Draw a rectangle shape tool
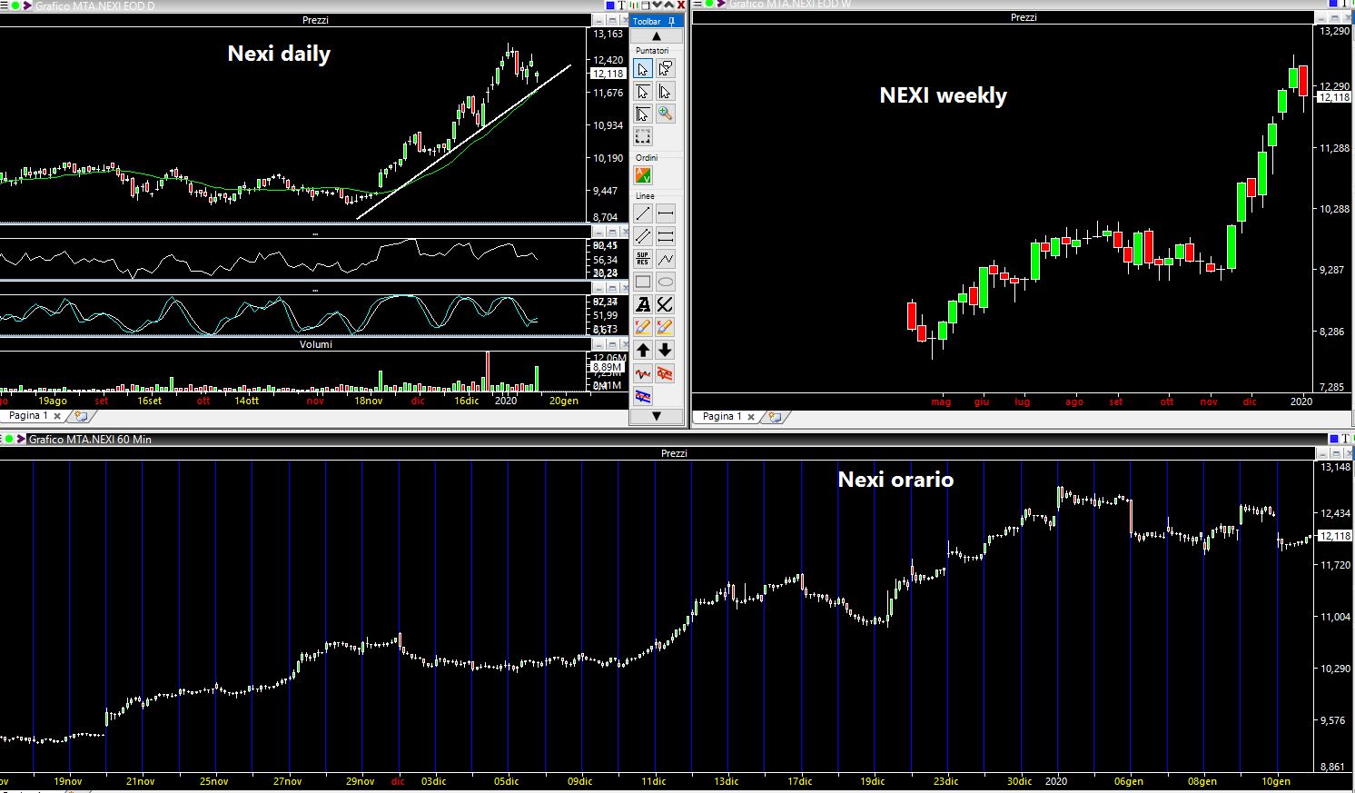 (643, 282)
